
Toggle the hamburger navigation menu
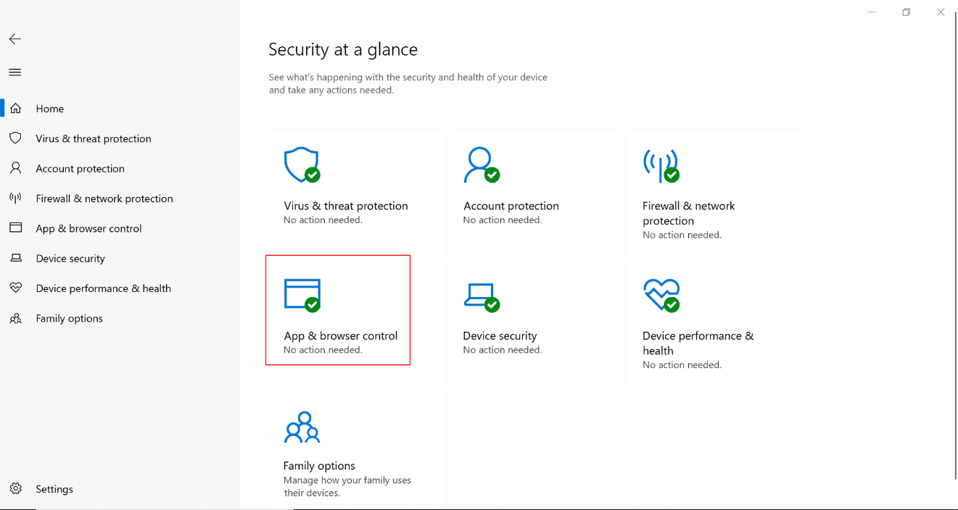pyautogui.click(x=15, y=72)
